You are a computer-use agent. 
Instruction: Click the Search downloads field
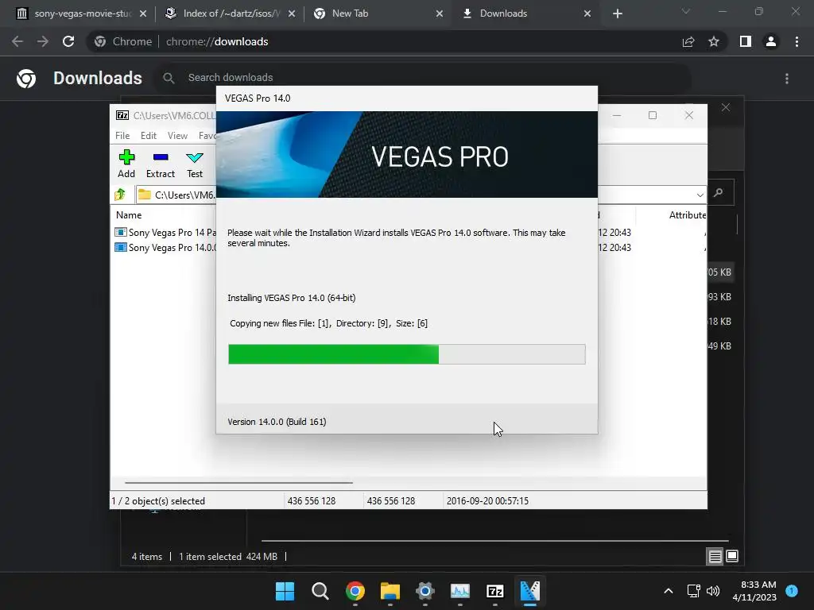tap(423, 78)
